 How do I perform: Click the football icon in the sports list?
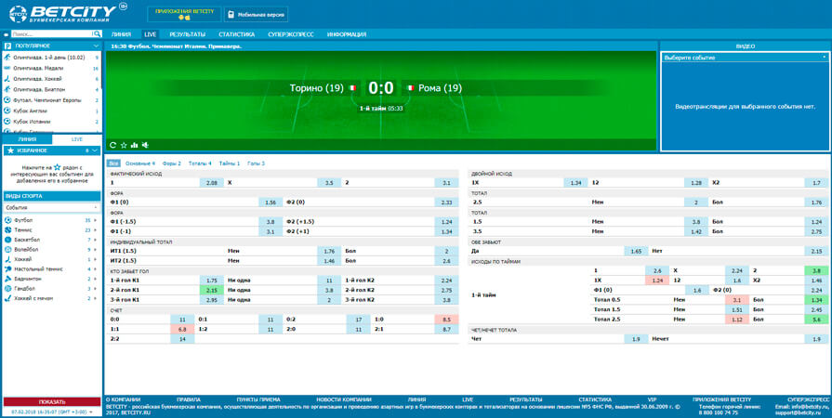point(8,220)
